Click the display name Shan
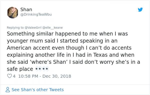Image resolution: width=150 pixels, height=95 pixels. (26, 9)
